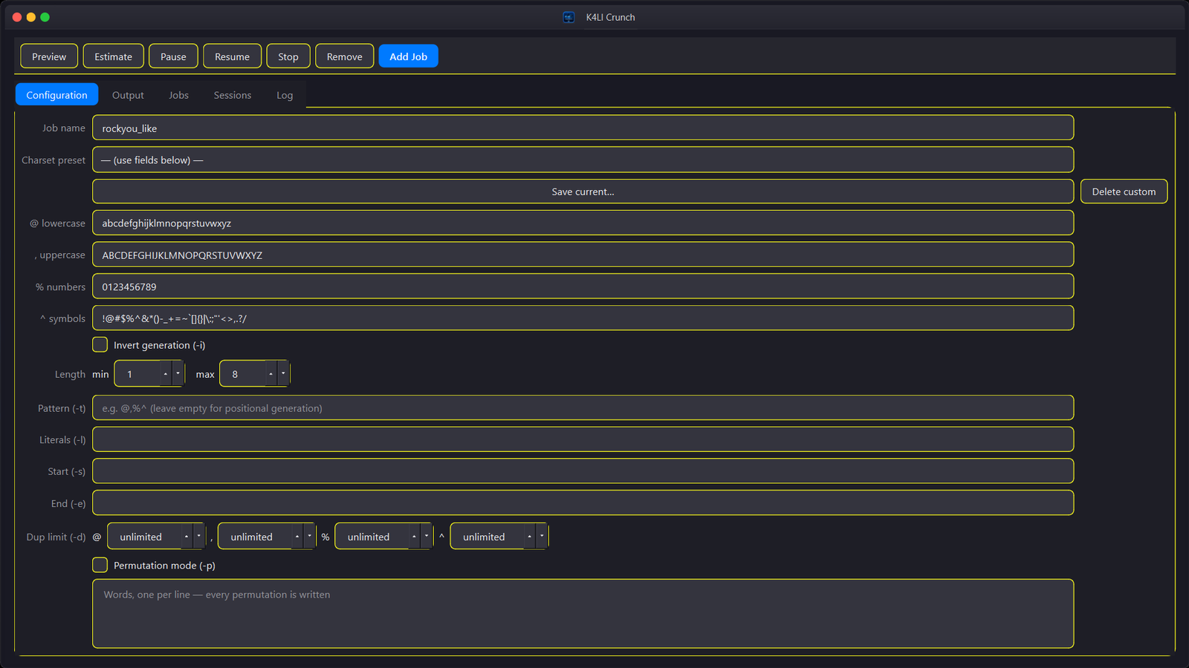Click the K4LI Crunch app icon in title bar

[x=568, y=17]
